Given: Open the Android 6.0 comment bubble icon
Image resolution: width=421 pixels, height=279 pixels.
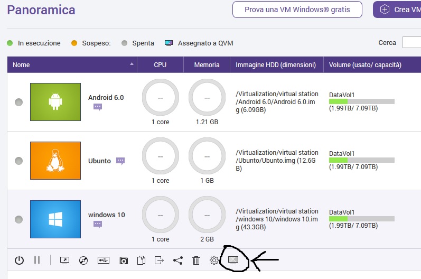Looking at the screenshot, I should click(98, 107).
